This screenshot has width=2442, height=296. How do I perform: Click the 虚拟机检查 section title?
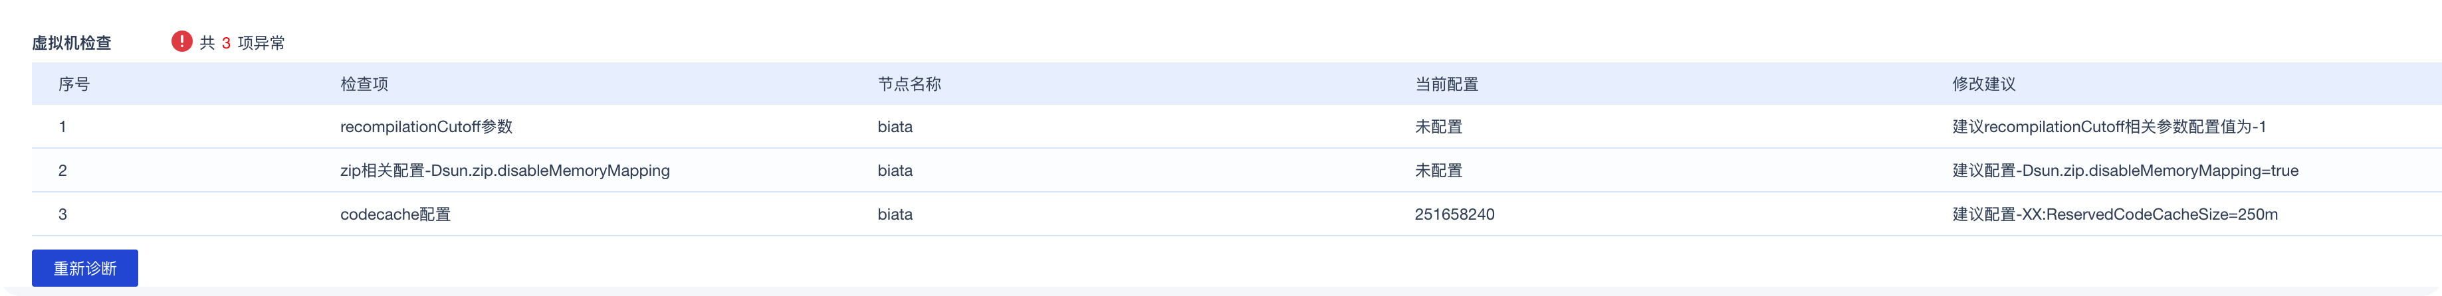click(x=71, y=42)
